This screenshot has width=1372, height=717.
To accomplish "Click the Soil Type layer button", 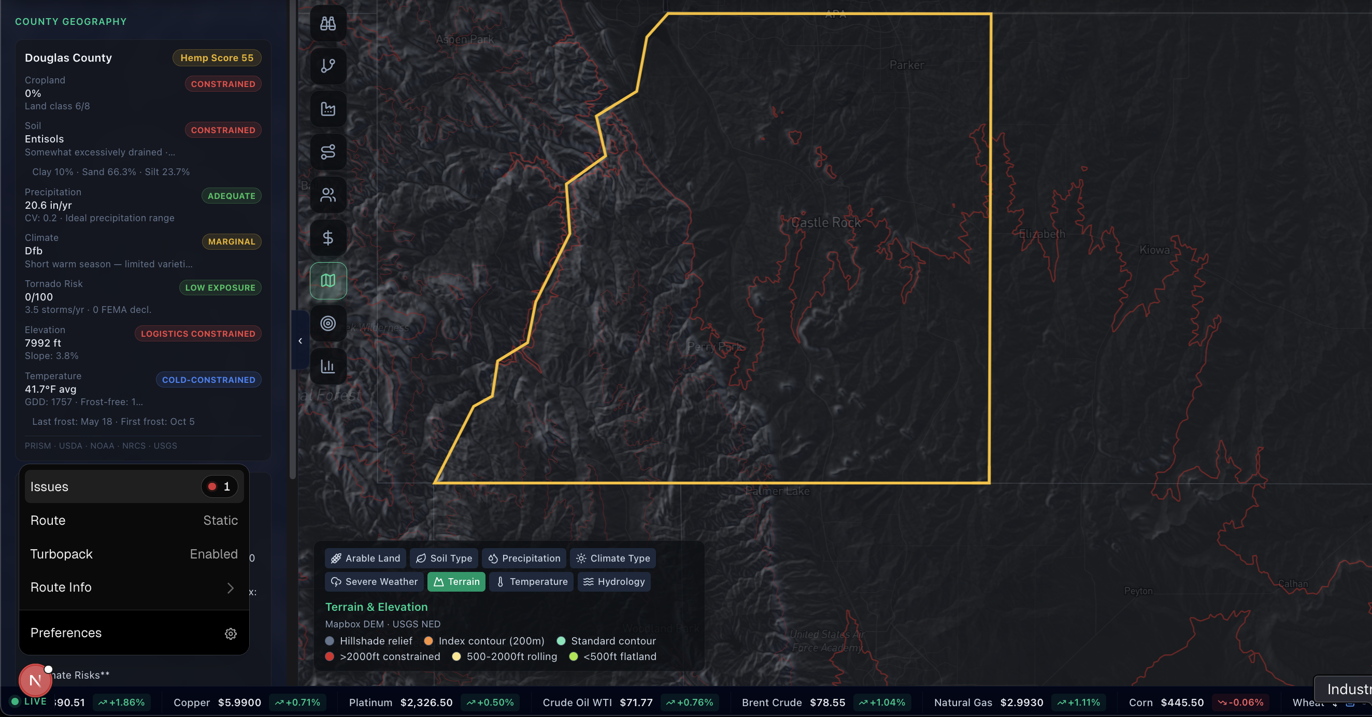I will (x=444, y=558).
